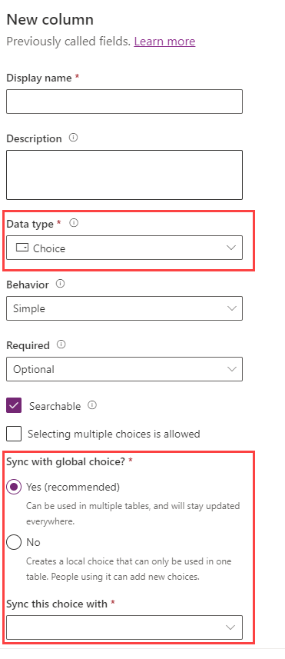Click the Searchable info icon
The image size is (285, 659).
(x=92, y=405)
